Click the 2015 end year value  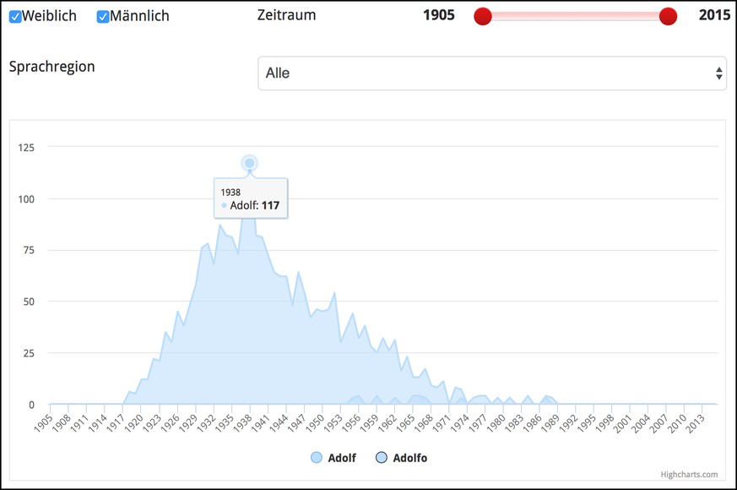714,16
